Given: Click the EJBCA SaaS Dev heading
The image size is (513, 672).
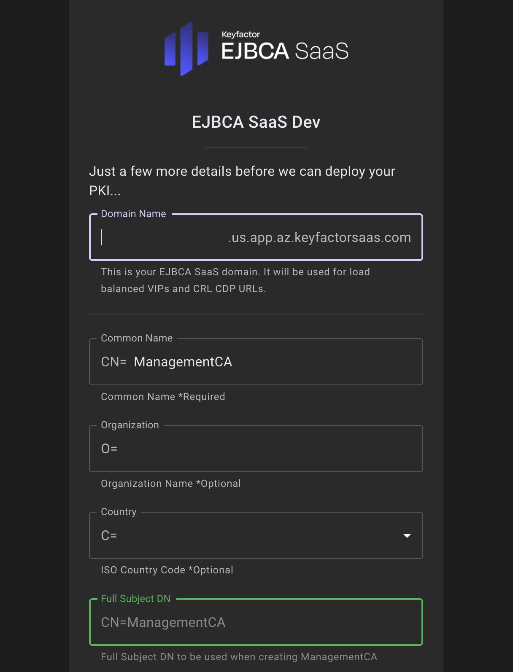Looking at the screenshot, I should click(x=256, y=122).
